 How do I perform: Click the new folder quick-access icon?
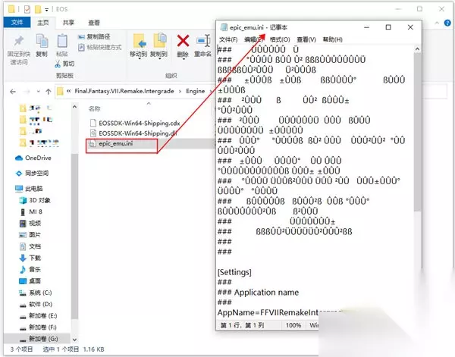(x=38, y=9)
